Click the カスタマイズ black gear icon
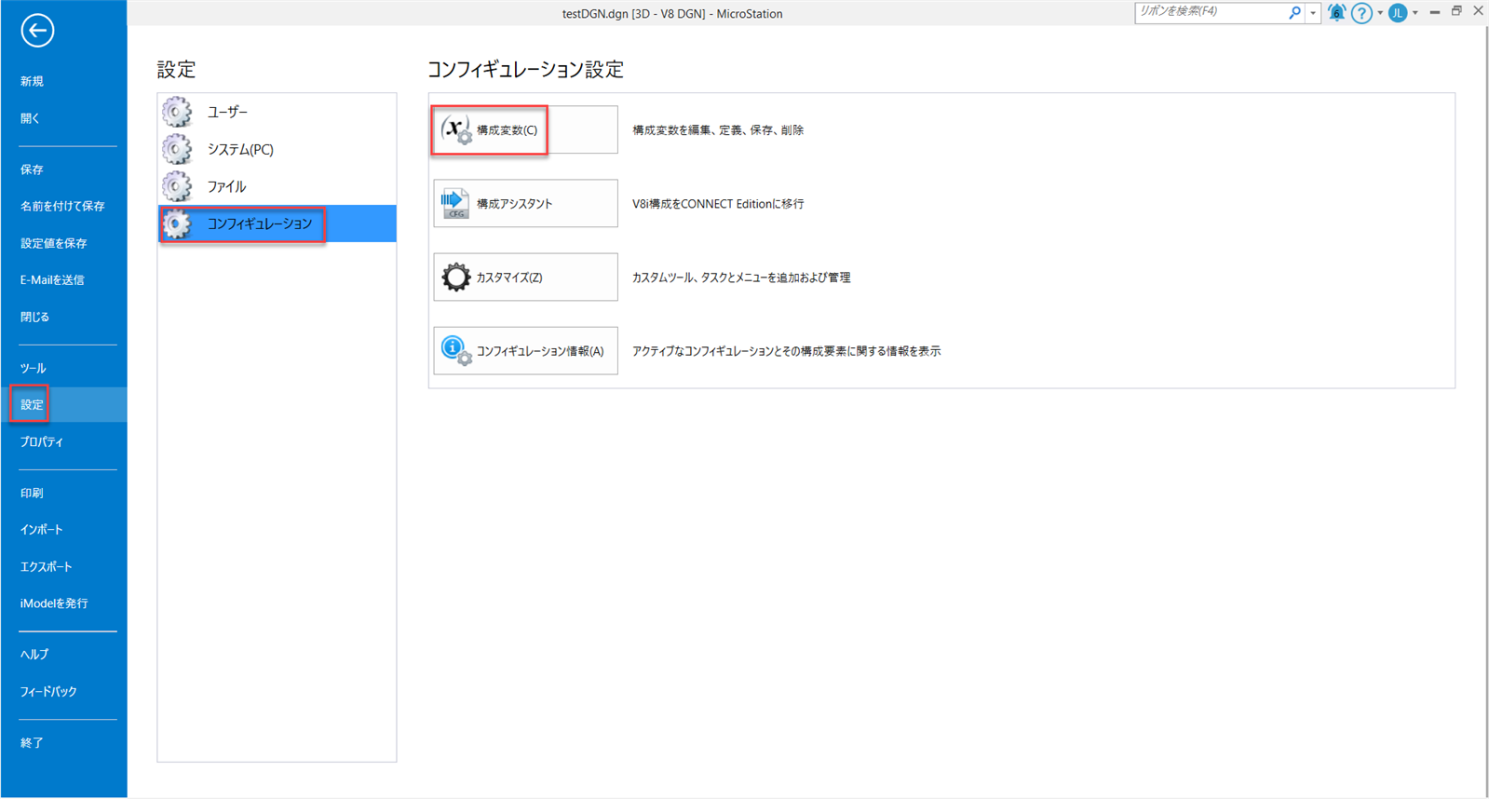1489x799 pixels. click(x=455, y=277)
